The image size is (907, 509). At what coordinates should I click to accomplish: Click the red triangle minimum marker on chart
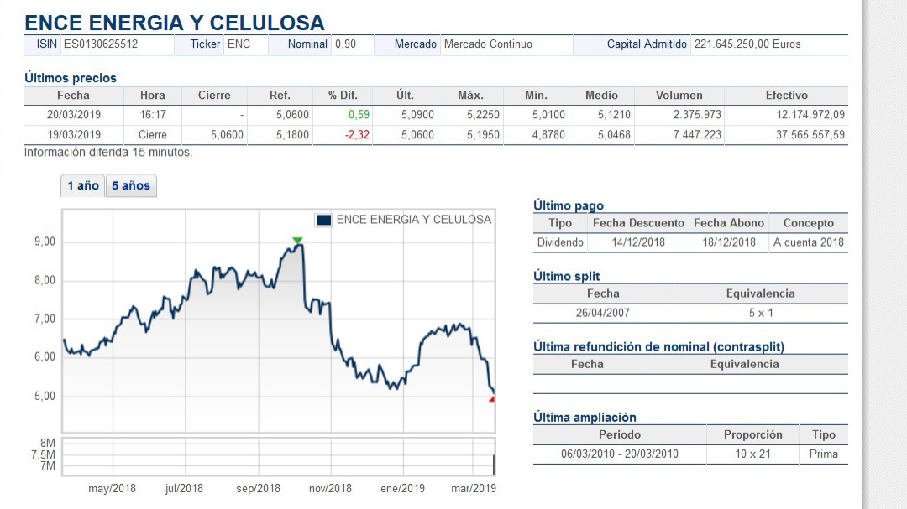(x=491, y=398)
